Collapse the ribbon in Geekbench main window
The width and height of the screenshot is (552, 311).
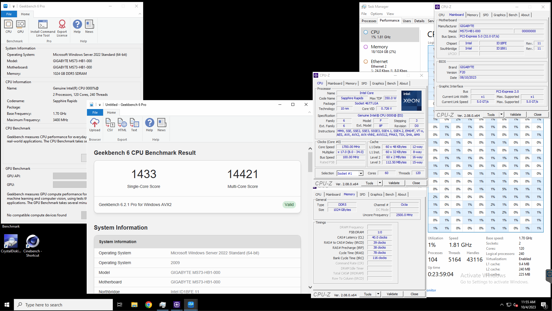pos(140,14)
